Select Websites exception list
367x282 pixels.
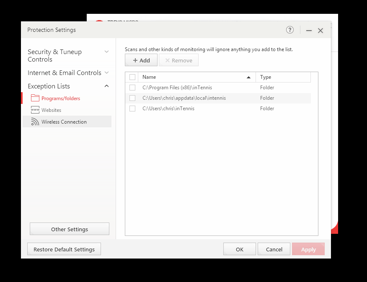(51, 110)
